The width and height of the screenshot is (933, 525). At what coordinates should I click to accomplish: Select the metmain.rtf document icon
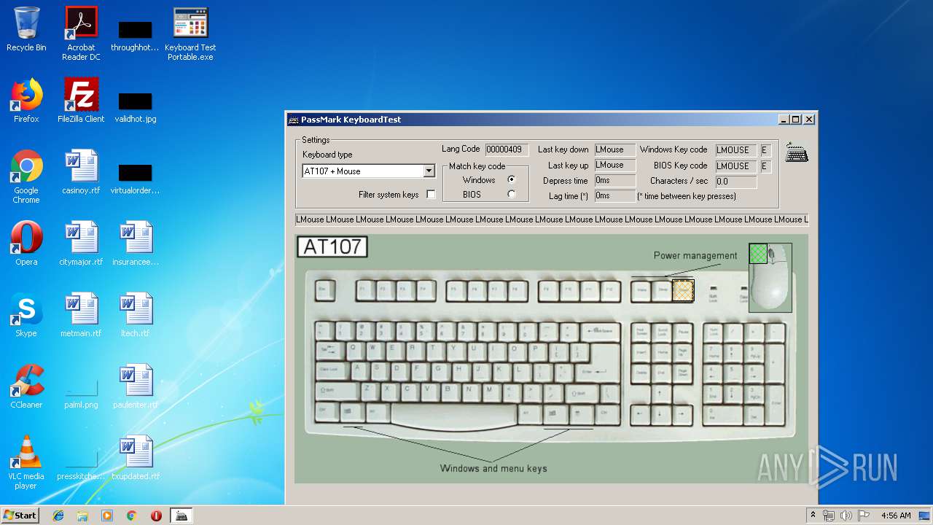(x=81, y=315)
